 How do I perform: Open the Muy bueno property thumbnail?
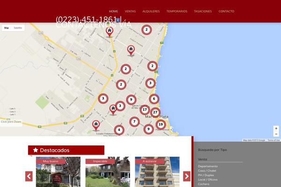[x=58, y=172]
